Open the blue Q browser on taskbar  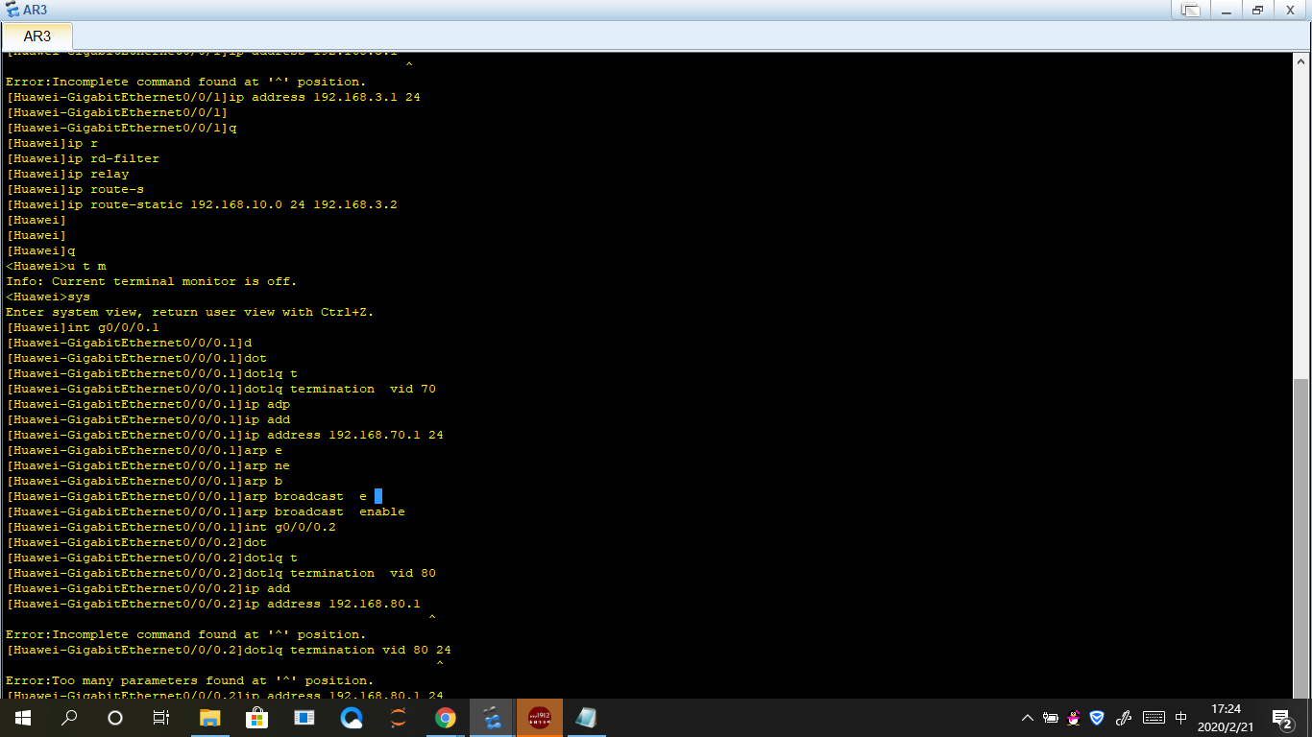351,718
